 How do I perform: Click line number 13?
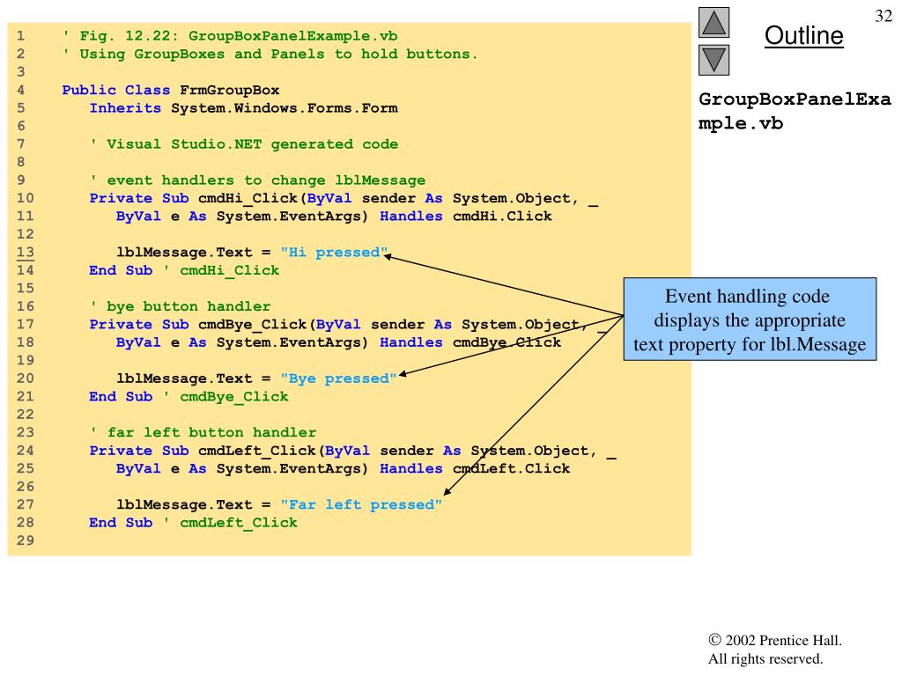coord(26,253)
